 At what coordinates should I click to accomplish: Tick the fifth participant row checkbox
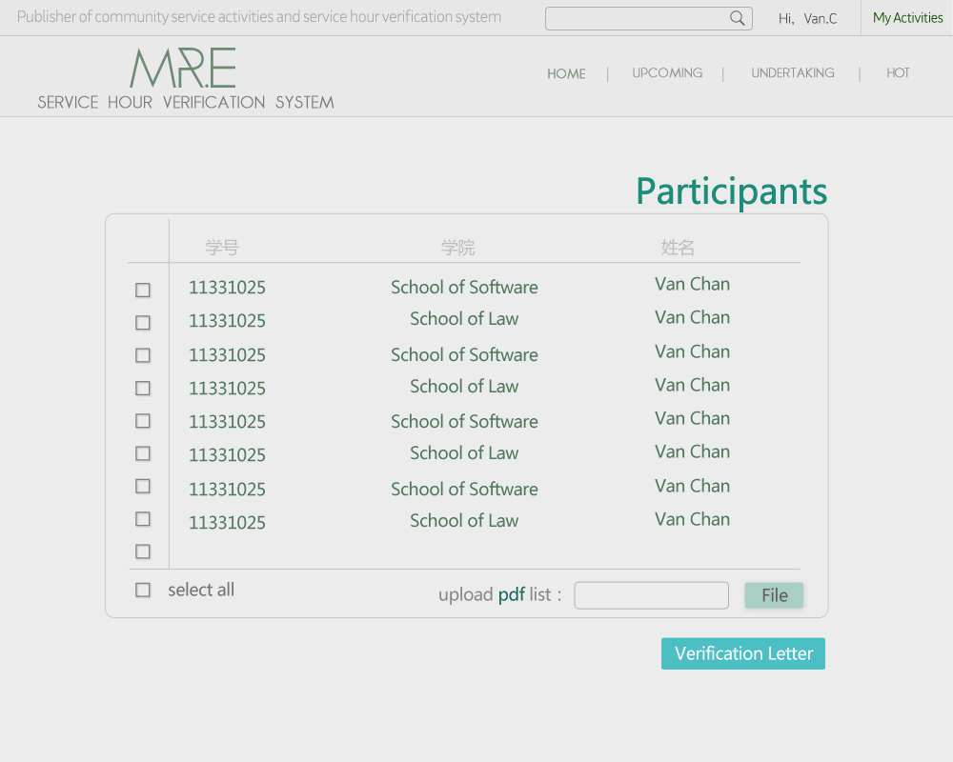point(143,420)
